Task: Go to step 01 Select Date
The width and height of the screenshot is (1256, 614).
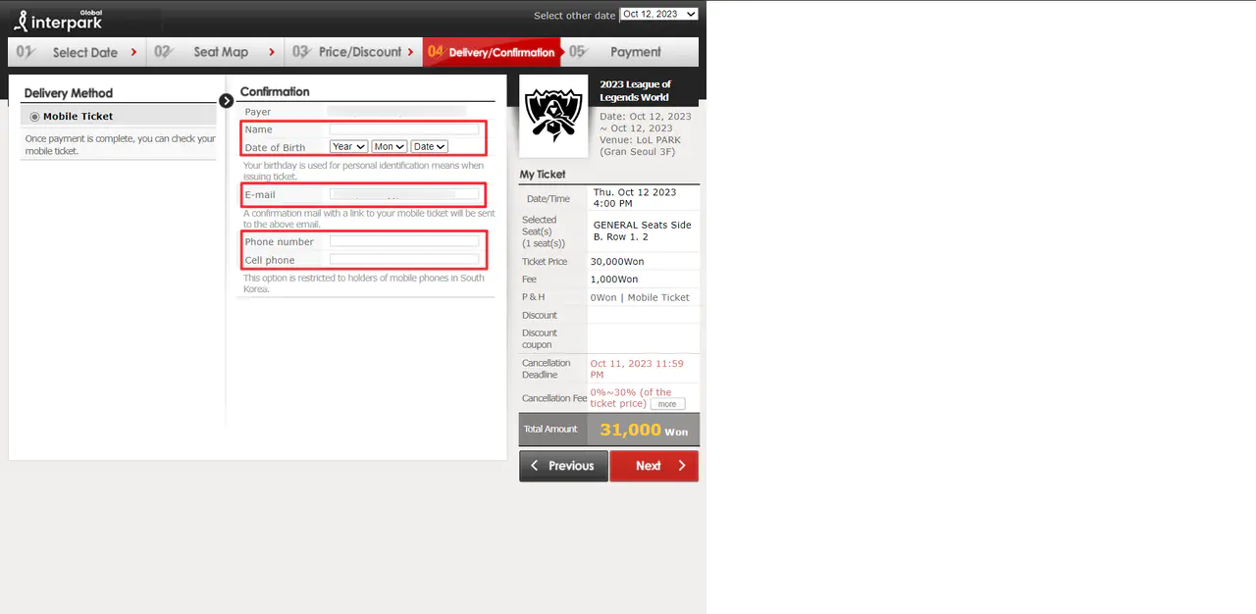Action: (77, 52)
